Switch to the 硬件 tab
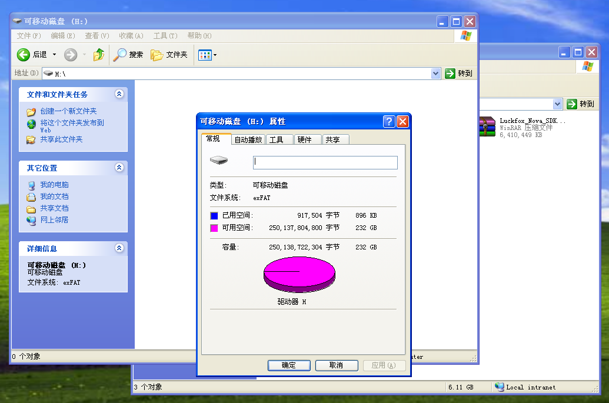Viewport: 609px width, 403px height. point(304,139)
